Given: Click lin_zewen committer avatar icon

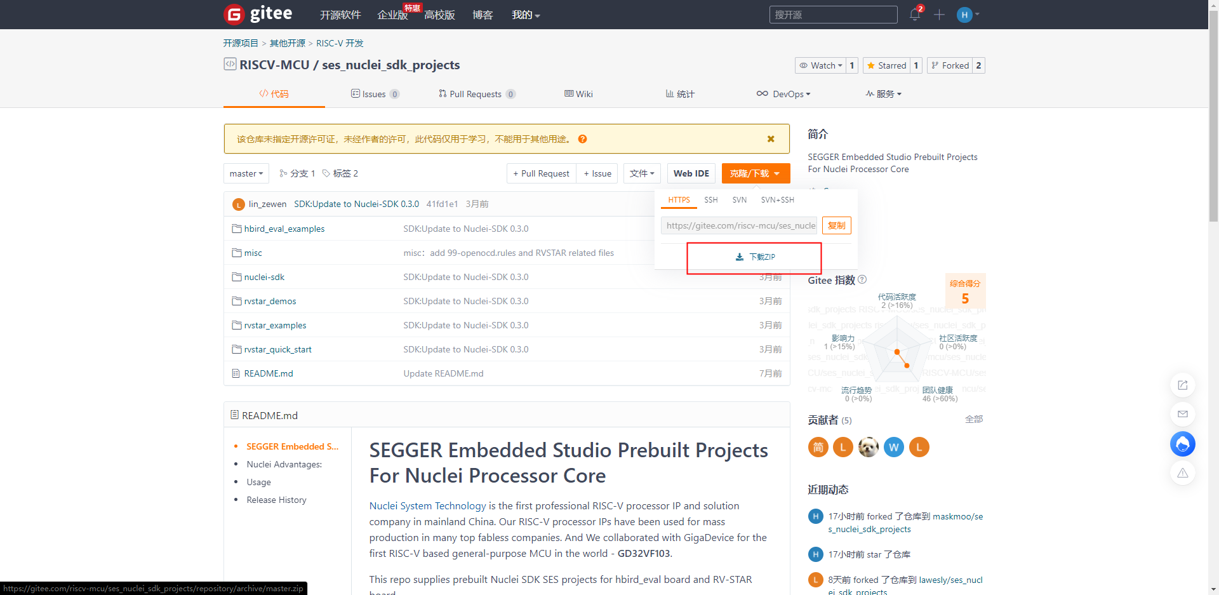Looking at the screenshot, I should coord(239,204).
